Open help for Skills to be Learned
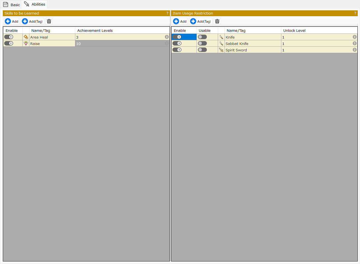 [x=167, y=13]
